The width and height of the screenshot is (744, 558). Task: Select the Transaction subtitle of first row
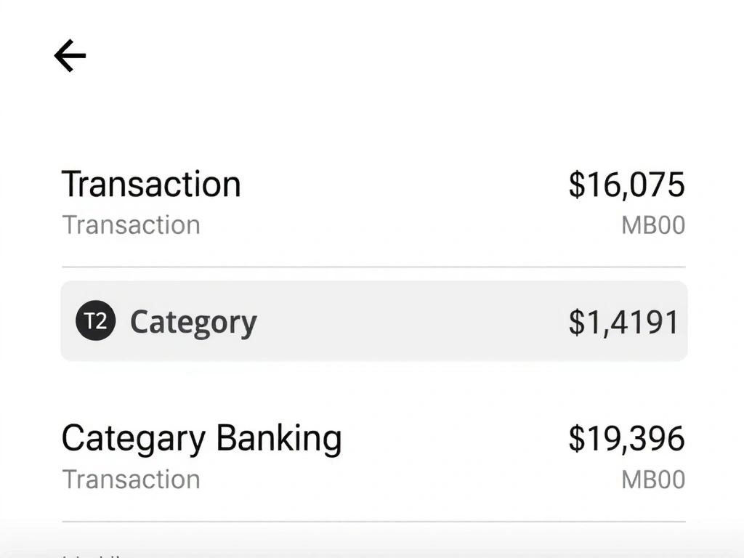point(131,225)
